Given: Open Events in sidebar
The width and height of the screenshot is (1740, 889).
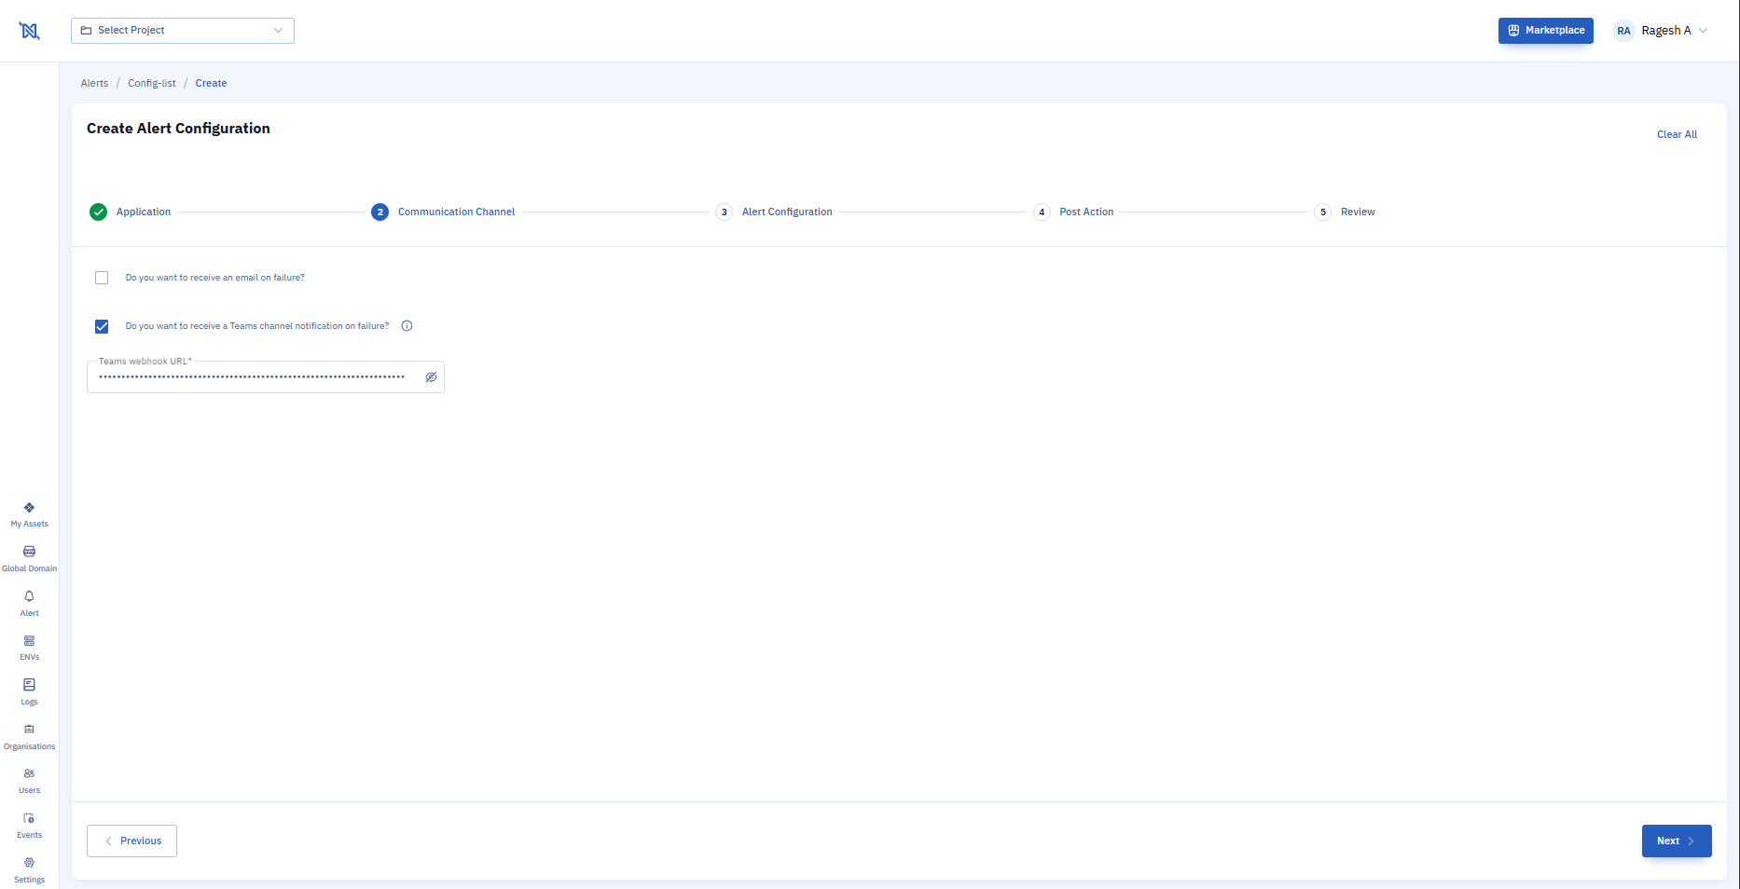Looking at the screenshot, I should pos(29,826).
